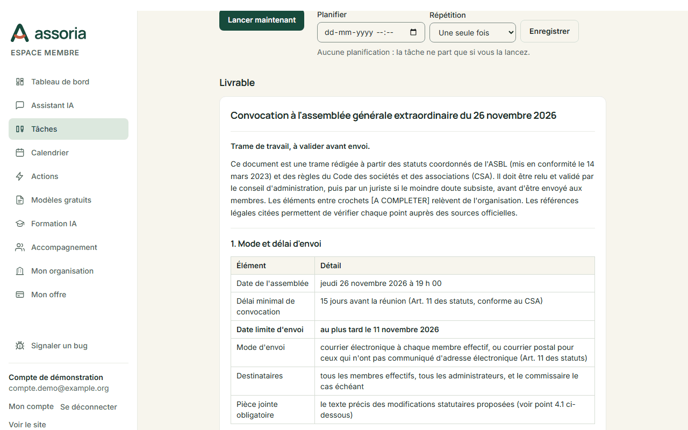688x430 pixels.
Task: Open Tâches menu item
Action: click(68, 129)
